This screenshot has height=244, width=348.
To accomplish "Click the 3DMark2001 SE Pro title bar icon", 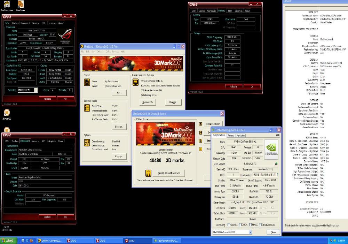I will pos(82,46).
